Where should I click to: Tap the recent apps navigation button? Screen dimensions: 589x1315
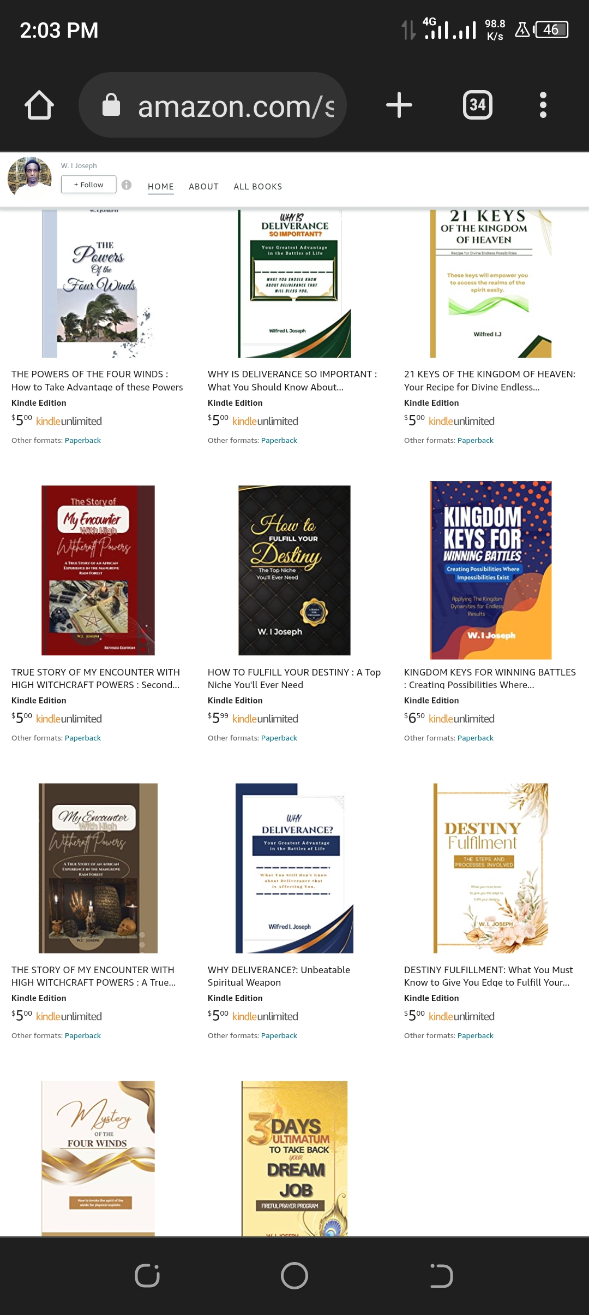[x=147, y=1276]
